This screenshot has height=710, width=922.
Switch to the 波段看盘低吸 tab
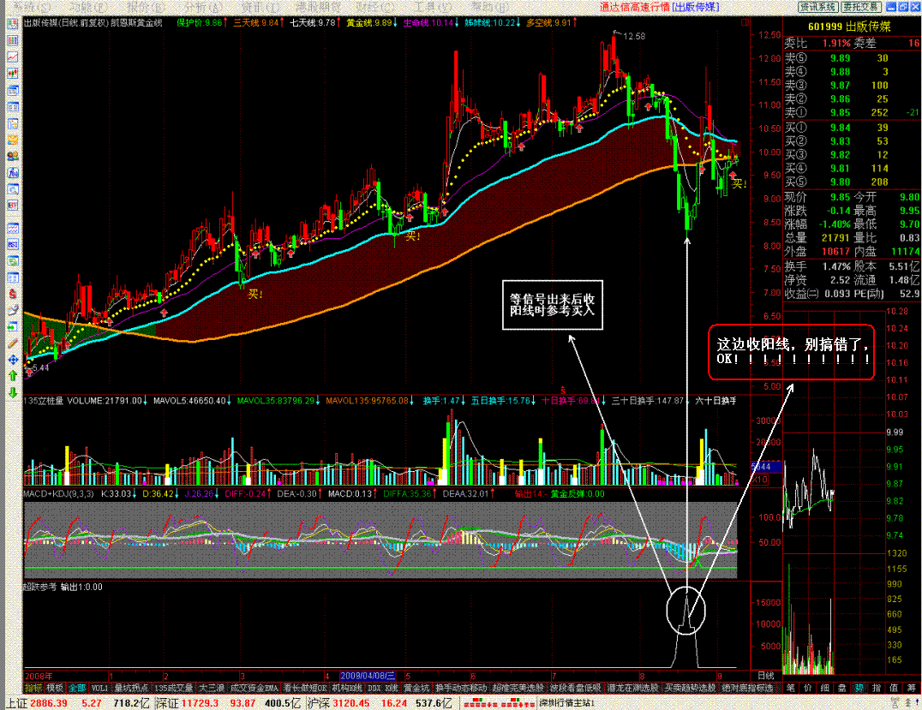click(576, 688)
